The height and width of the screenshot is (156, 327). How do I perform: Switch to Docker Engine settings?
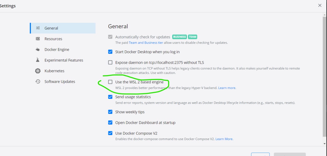coord(63,49)
